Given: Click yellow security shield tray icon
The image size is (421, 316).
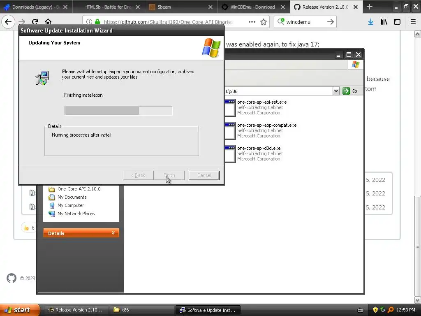Looking at the screenshot, I should [375, 310].
